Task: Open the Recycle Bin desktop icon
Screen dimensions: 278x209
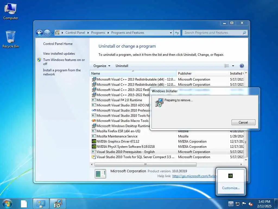Action: click(x=11, y=39)
